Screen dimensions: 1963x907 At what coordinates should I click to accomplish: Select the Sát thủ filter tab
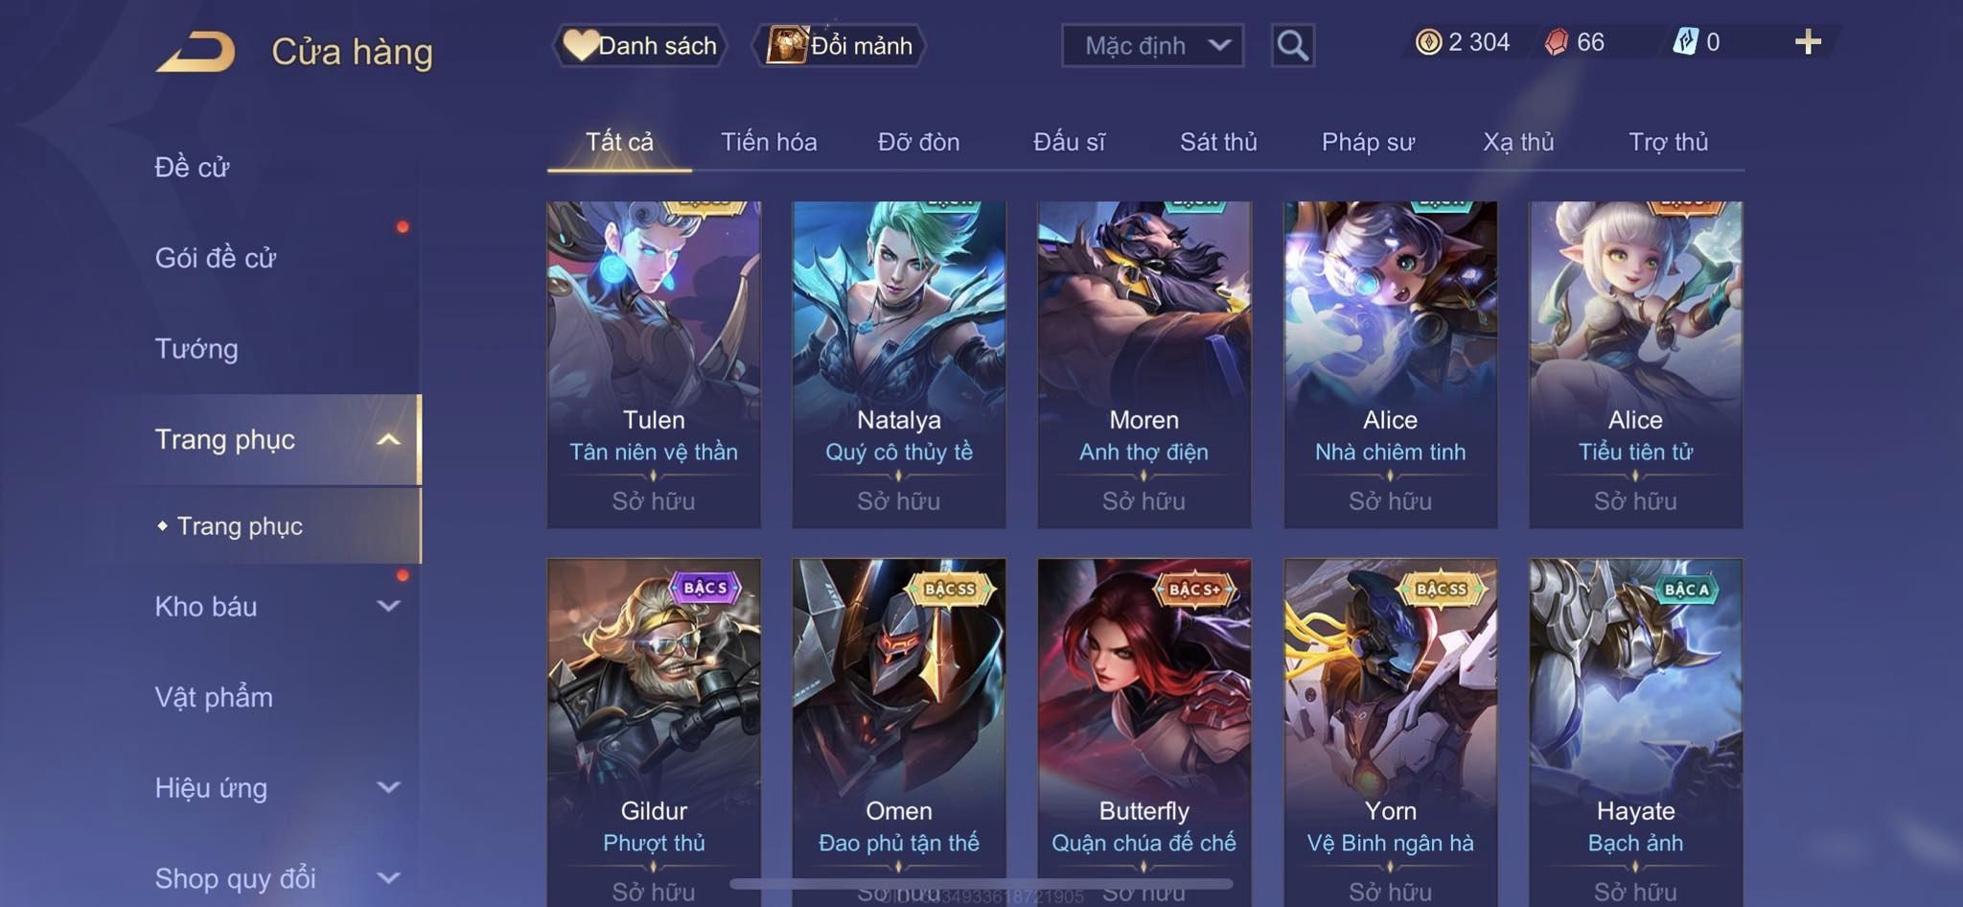1218,142
